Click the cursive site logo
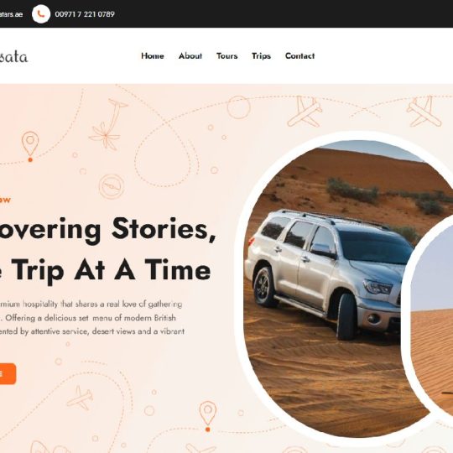 tap(14, 57)
